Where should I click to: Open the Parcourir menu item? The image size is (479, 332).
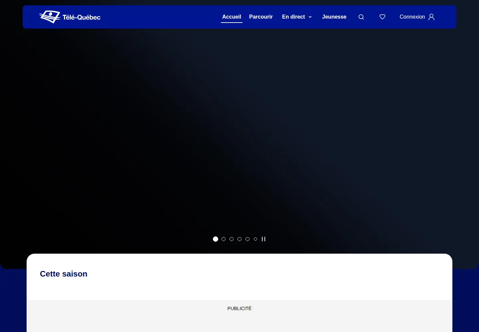[x=261, y=17]
